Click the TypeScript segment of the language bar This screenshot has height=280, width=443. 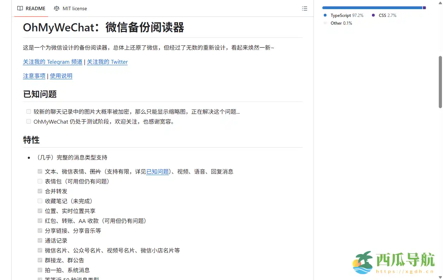point(369,7)
